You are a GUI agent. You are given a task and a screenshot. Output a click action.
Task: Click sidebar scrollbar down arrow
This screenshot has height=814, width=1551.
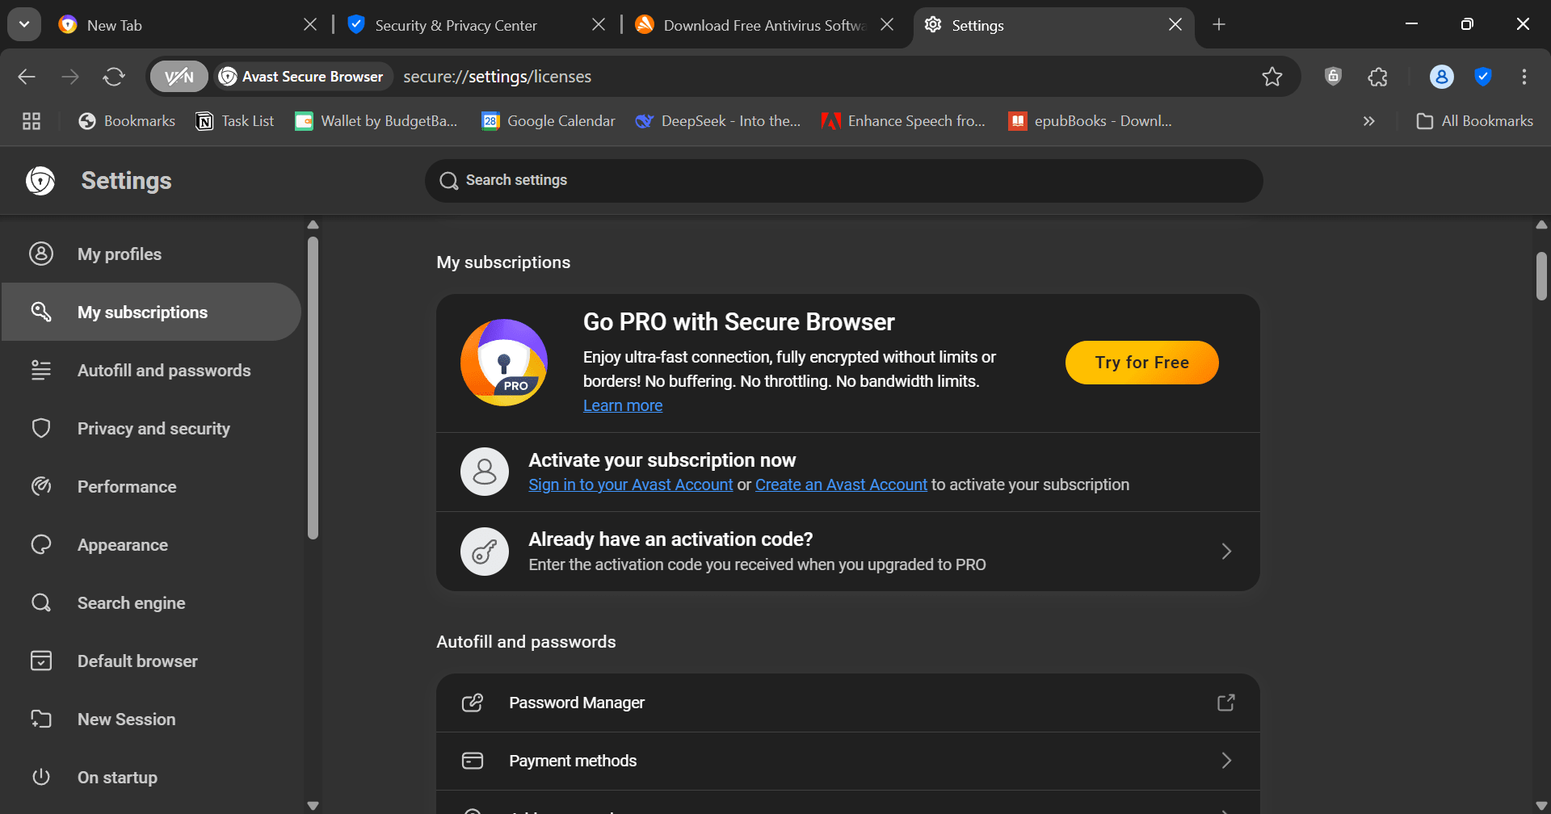[313, 806]
